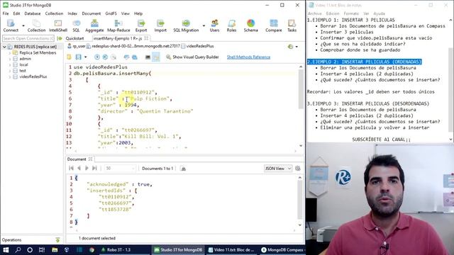This screenshot has width=454, height=255.
Task: Expand the test database node
Action: 10,71
